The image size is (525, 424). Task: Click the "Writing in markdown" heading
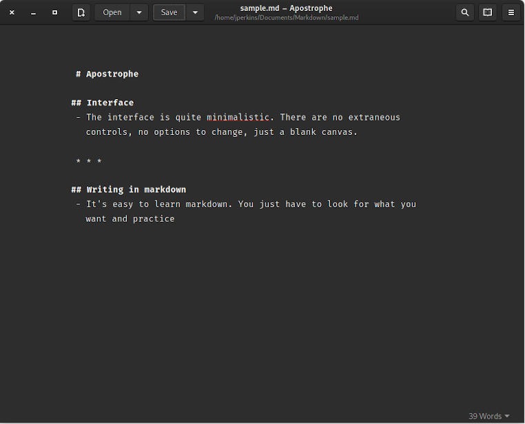(x=136, y=190)
